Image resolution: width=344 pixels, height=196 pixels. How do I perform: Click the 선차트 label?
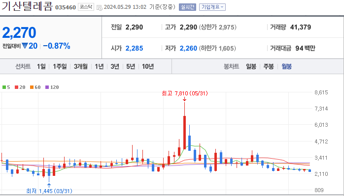tap(23, 66)
